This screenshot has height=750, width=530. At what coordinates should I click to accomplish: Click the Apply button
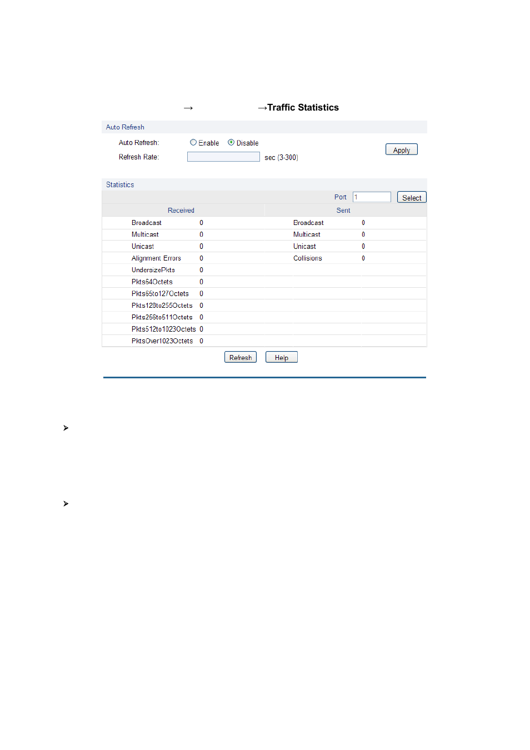pos(401,149)
